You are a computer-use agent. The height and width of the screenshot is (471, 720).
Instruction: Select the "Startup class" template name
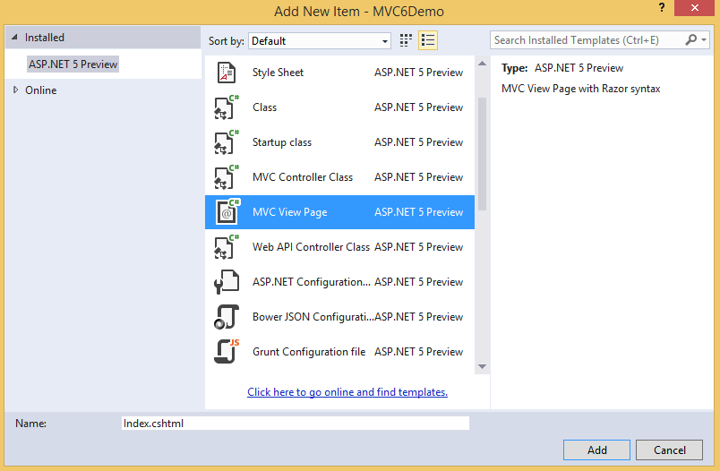click(282, 142)
